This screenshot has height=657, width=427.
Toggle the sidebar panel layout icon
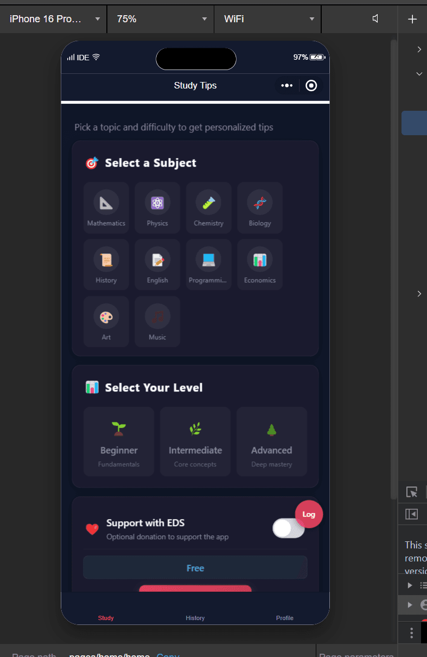pos(412,514)
